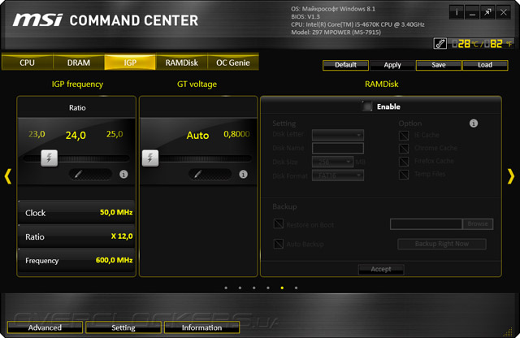Image resolution: width=520 pixels, height=338 pixels.
Task: Select 23,0 IGP ratio value
Action: (x=37, y=134)
